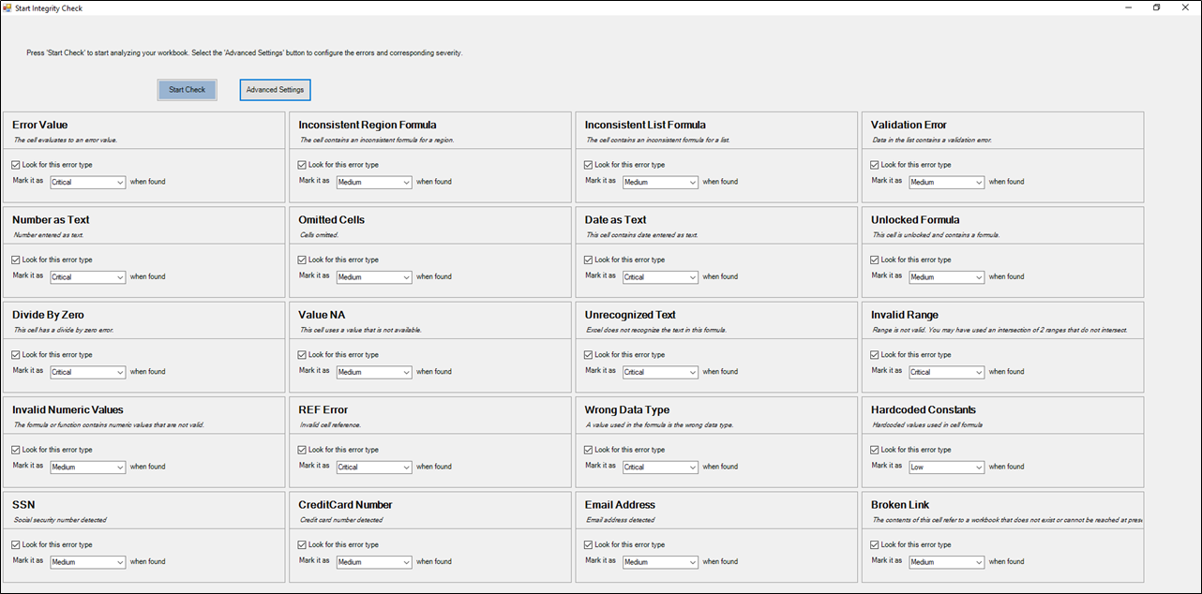Open the Advanced Settings button
Viewport: 1202px width, 594px height.
click(x=275, y=90)
